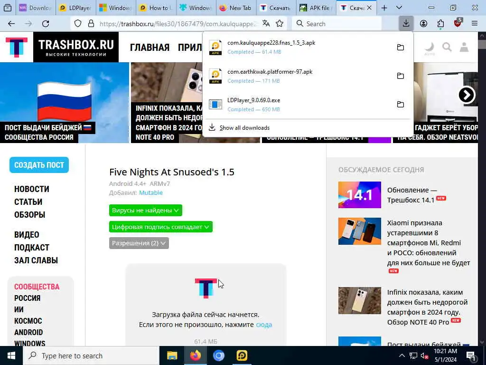
Task: Expand the 'Вирусы не найдены' badge
Action: [x=145, y=210]
